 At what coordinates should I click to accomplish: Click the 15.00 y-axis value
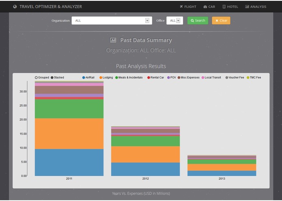click(23, 134)
